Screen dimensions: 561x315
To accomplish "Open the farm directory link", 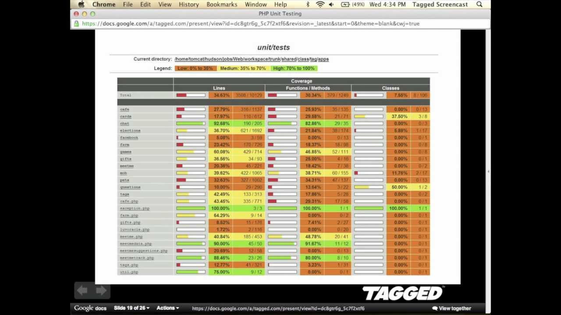I will click(x=124, y=145).
